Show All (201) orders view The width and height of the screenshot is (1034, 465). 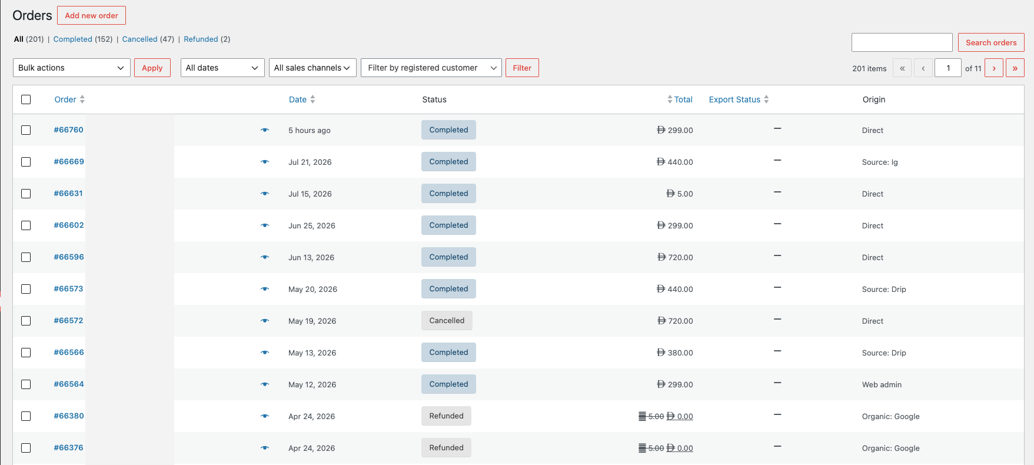[x=29, y=39]
